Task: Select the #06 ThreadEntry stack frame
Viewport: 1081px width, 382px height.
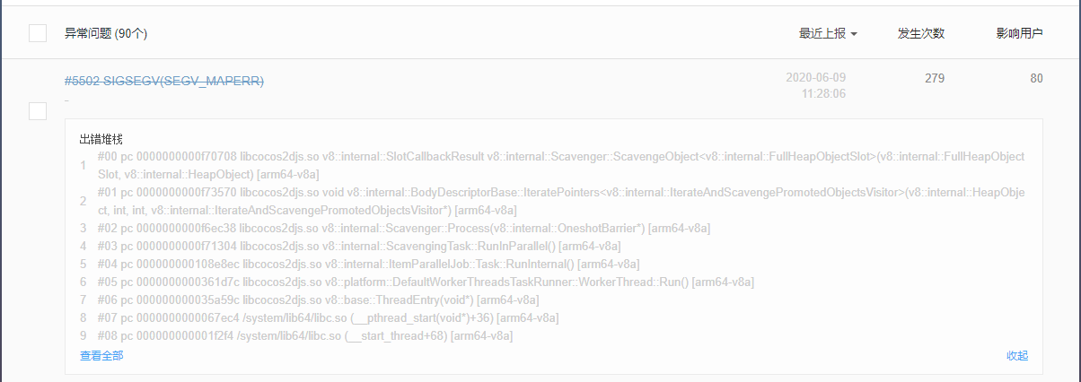Action: point(318,300)
